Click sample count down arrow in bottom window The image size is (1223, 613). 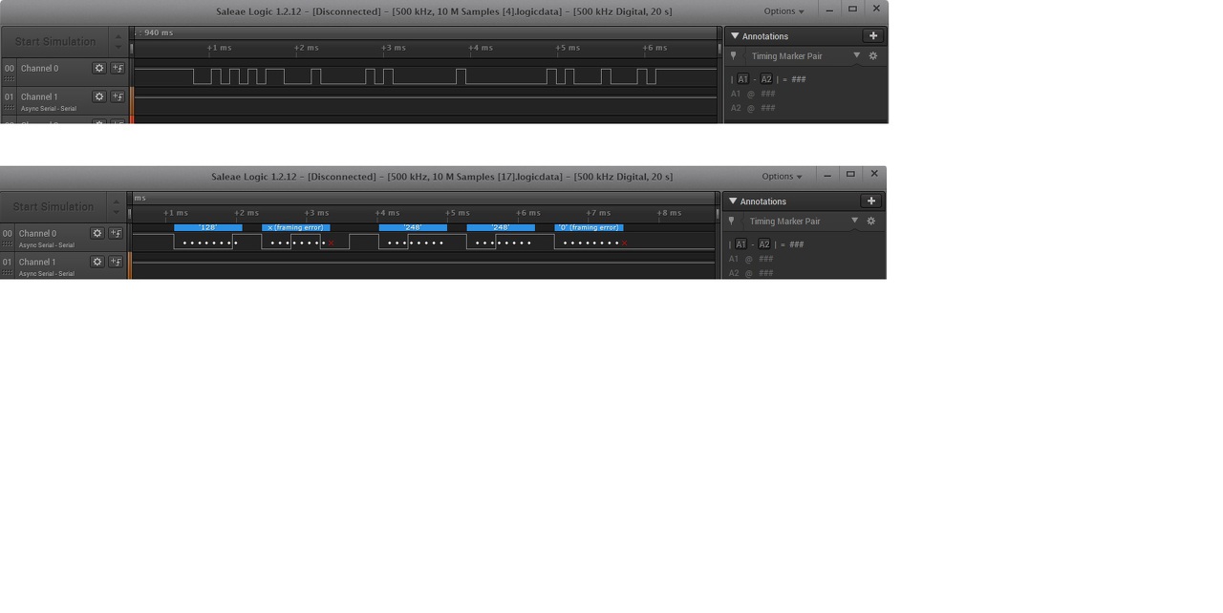(118, 213)
